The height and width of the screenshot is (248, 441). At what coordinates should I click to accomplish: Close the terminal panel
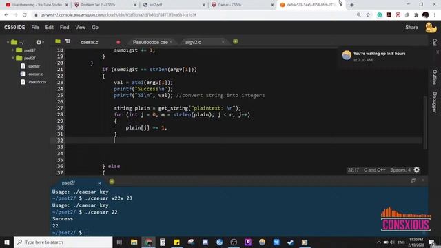point(423,180)
